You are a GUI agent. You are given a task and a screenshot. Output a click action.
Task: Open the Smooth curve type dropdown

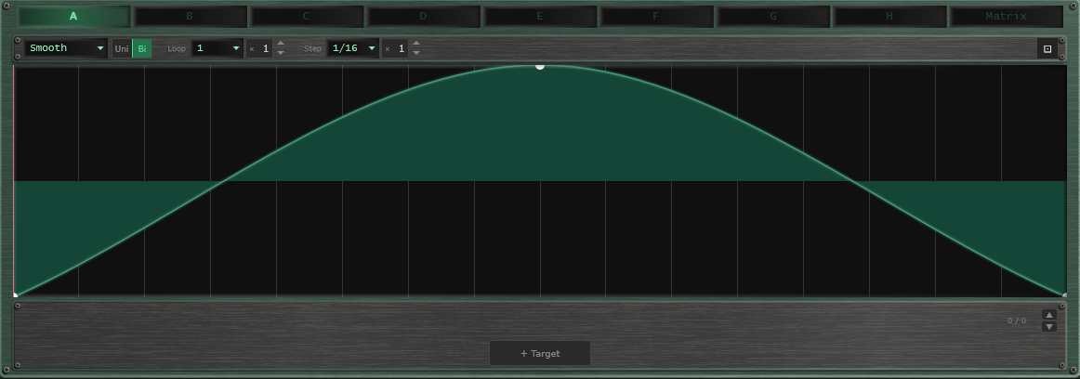[66, 48]
